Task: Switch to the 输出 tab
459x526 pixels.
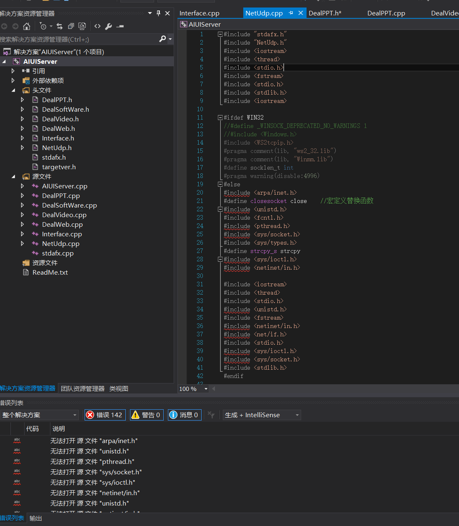Action: pyautogui.click(x=36, y=518)
